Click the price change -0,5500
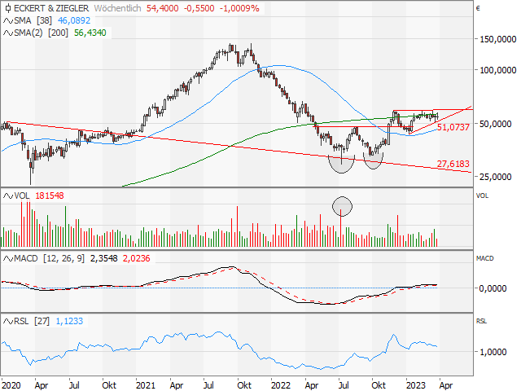 [199, 8]
